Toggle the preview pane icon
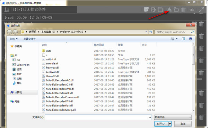This screenshot has width=208, height=128. [183, 39]
